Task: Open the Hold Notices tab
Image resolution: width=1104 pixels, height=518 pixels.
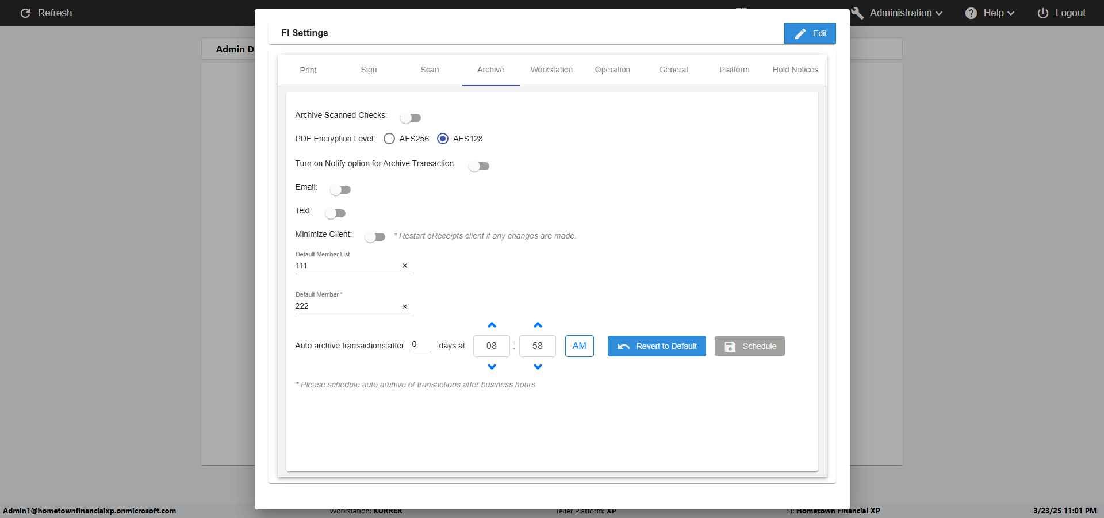Action: pyautogui.click(x=795, y=70)
